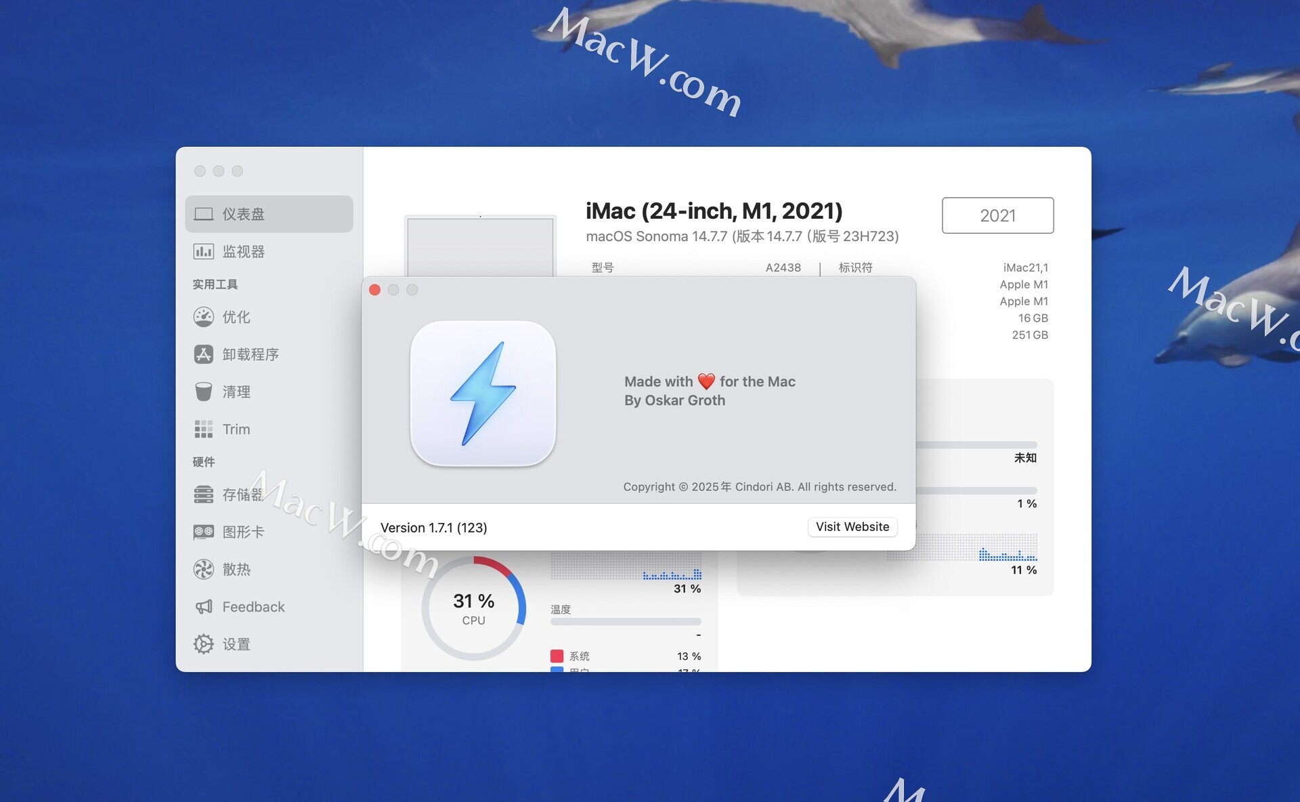The image size is (1300, 802).
Task: Click the 清理 trash bin icon
Action: (203, 392)
